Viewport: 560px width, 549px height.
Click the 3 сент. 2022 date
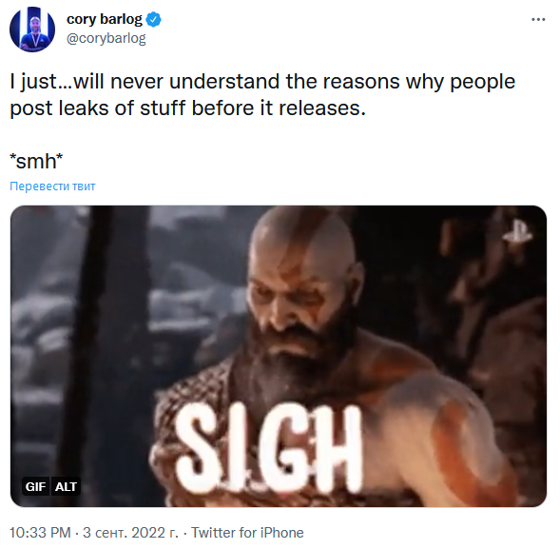click(130, 533)
